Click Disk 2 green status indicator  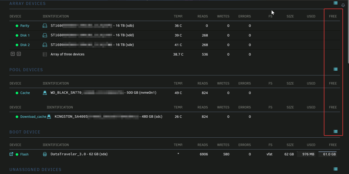(x=17, y=45)
